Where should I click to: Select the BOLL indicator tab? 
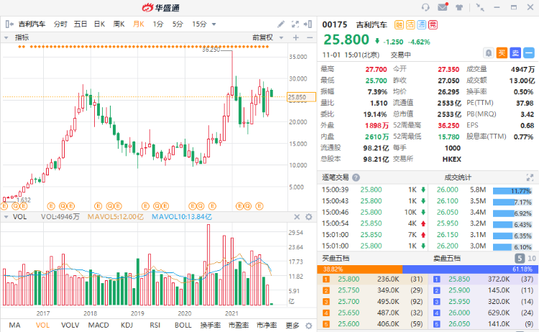[183, 325]
